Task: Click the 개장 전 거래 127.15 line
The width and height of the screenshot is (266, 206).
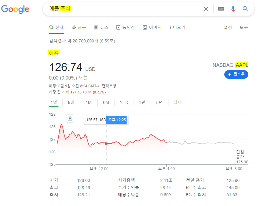Action: coord(77,92)
